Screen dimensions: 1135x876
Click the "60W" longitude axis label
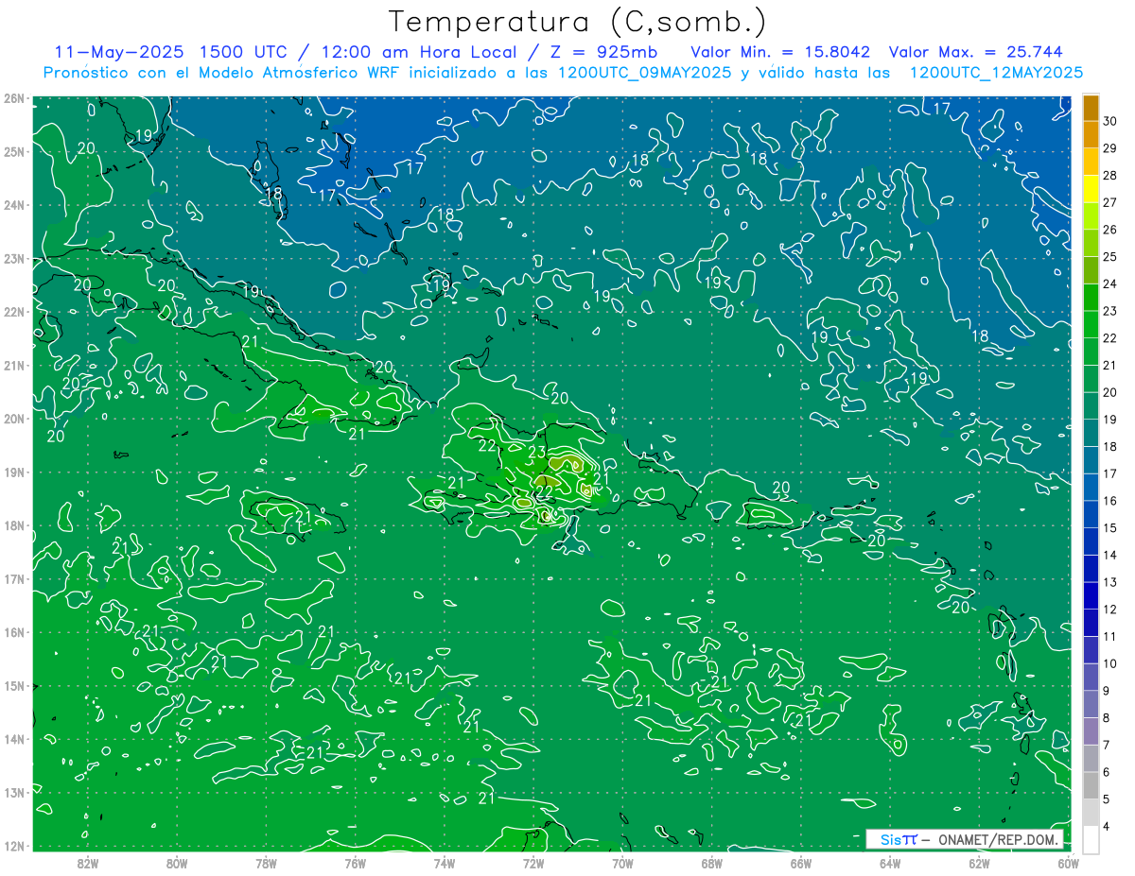tap(1069, 863)
